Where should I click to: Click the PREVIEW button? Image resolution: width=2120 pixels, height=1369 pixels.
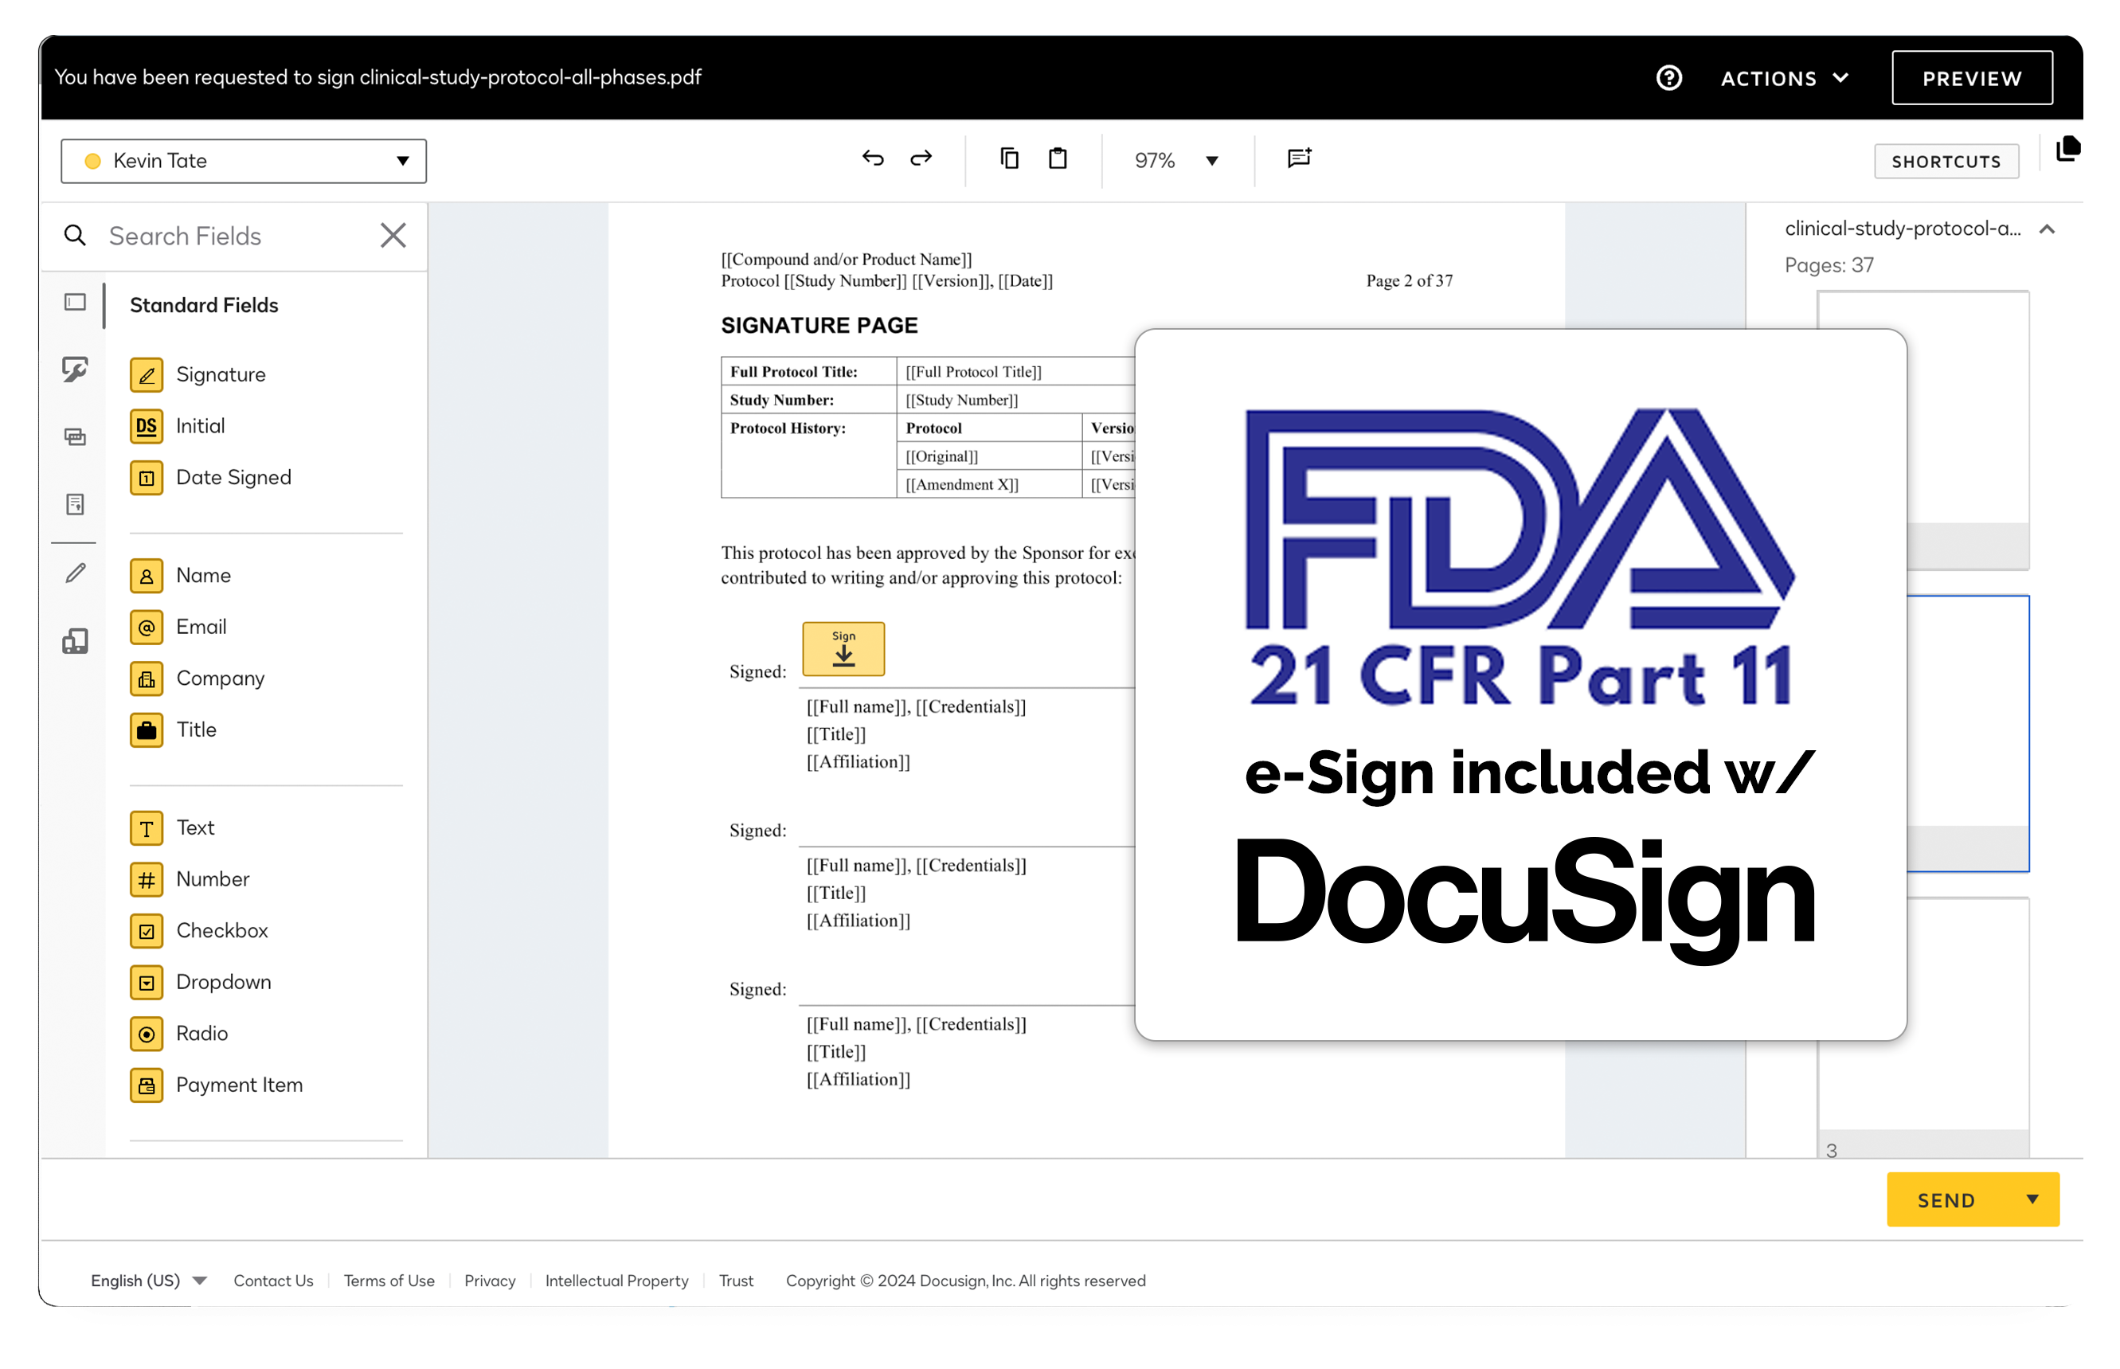pos(1972,78)
